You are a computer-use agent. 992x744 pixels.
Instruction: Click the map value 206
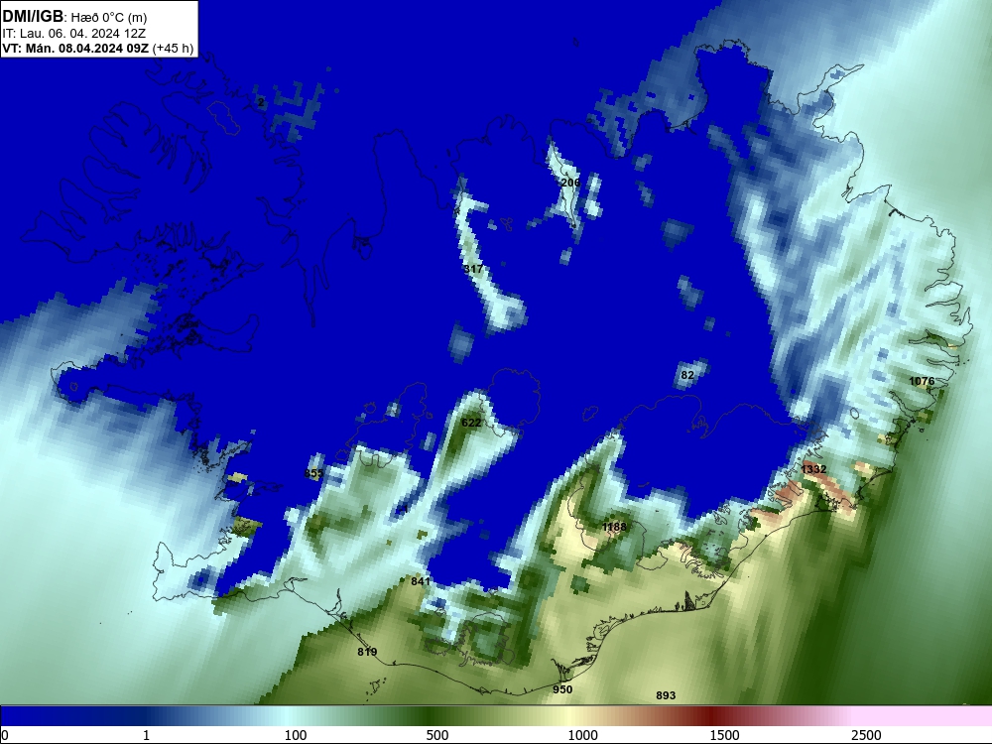pos(570,183)
